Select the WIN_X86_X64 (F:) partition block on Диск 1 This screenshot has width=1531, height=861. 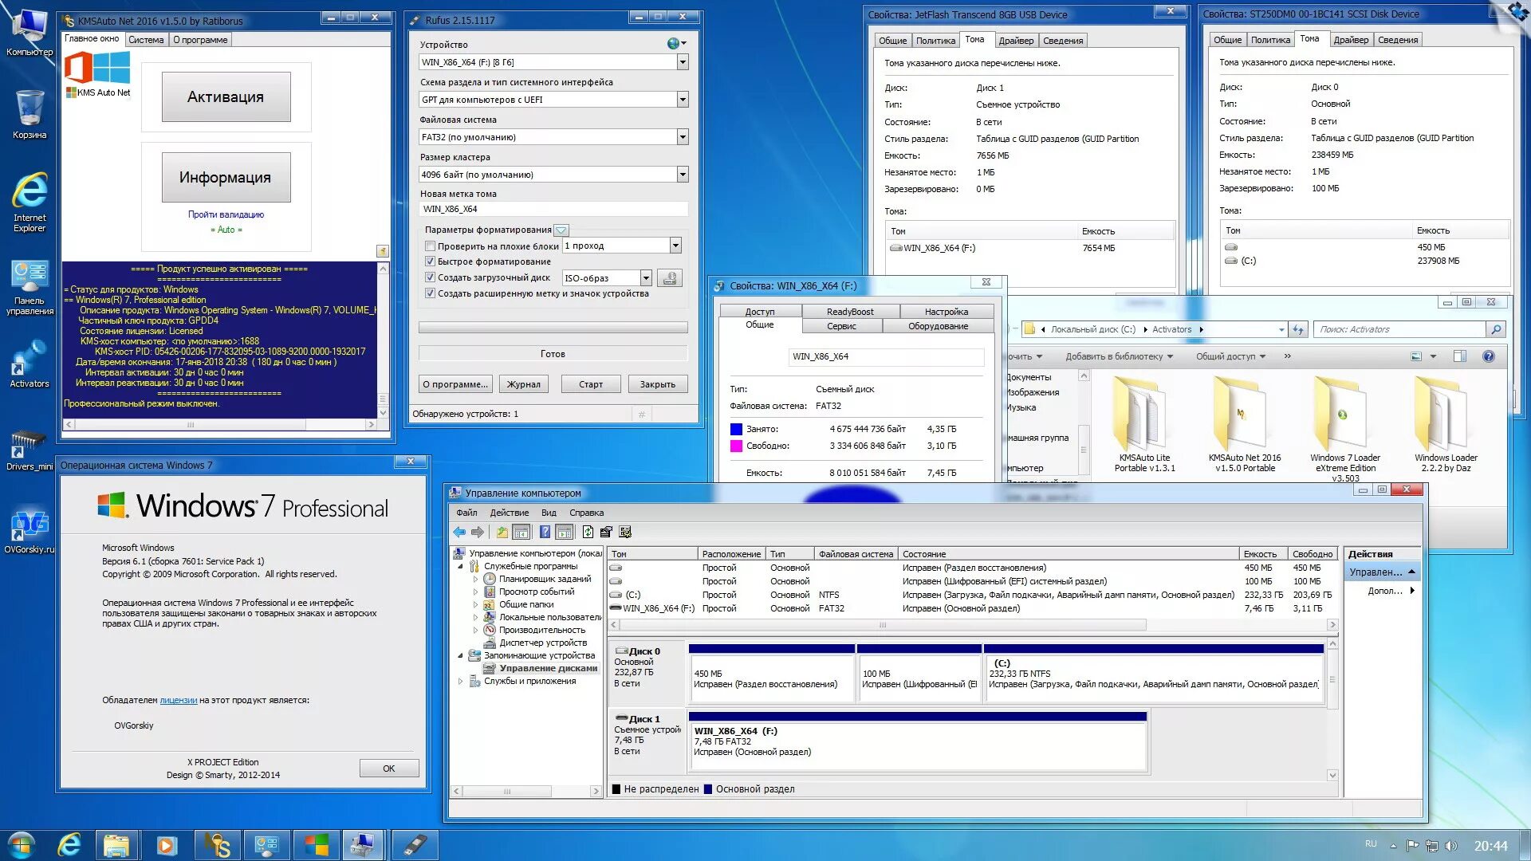point(918,742)
